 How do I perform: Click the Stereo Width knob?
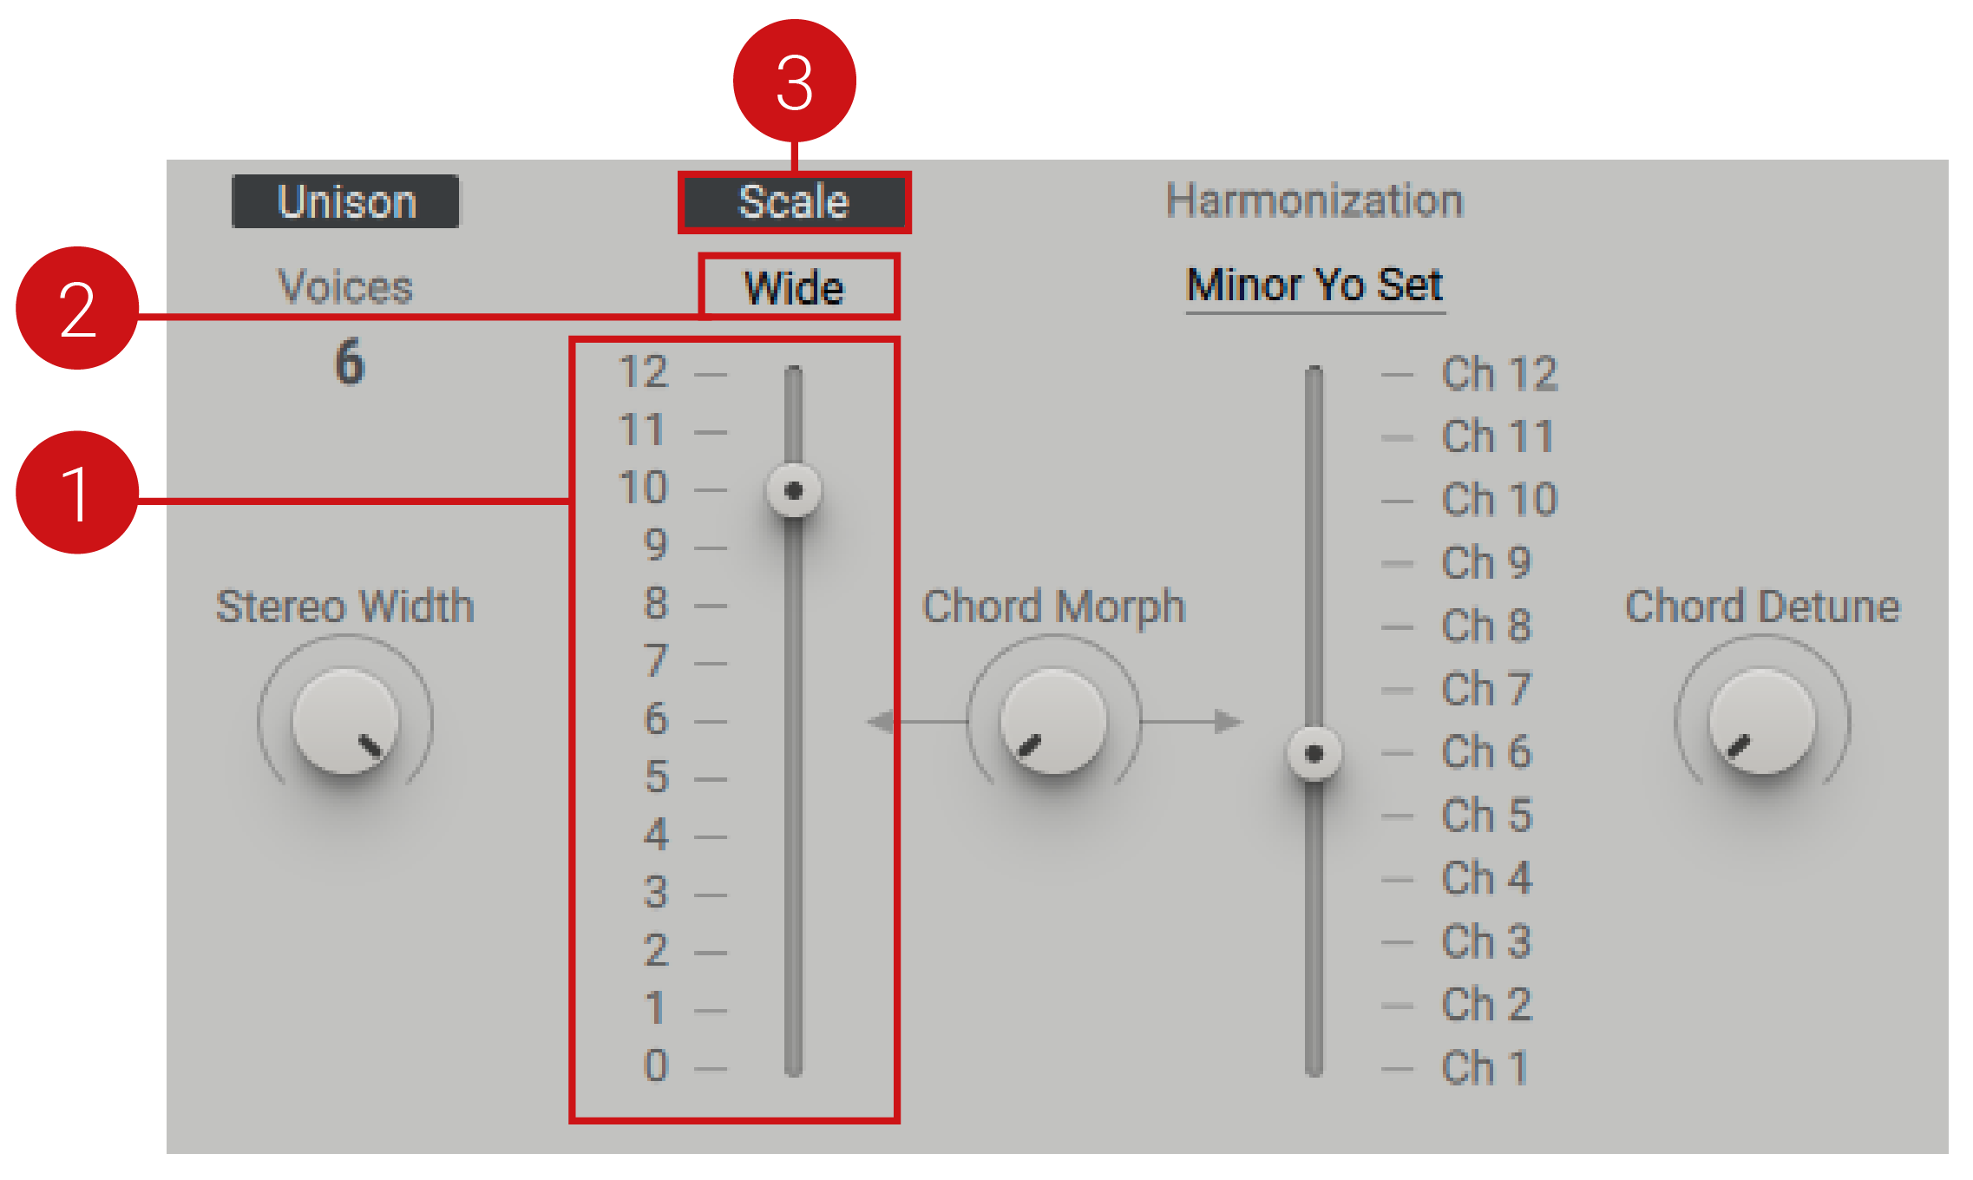point(345,720)
